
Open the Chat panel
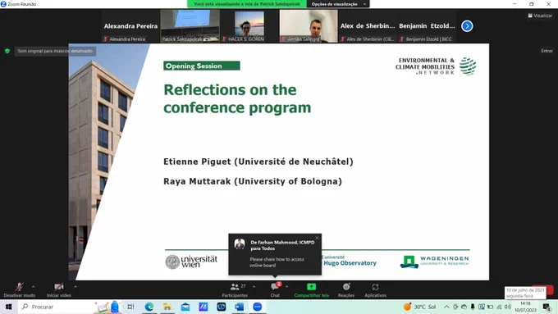(x=275, y=290)
